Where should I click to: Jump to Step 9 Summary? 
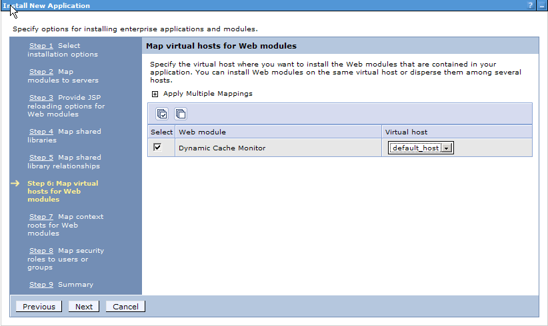pyautogui.click(x=41, y=285)
